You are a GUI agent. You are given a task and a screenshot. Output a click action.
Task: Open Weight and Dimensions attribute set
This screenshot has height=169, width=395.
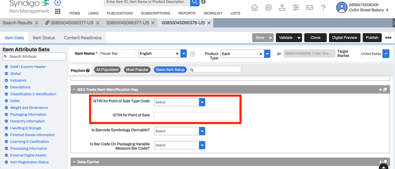click(29, 108)
